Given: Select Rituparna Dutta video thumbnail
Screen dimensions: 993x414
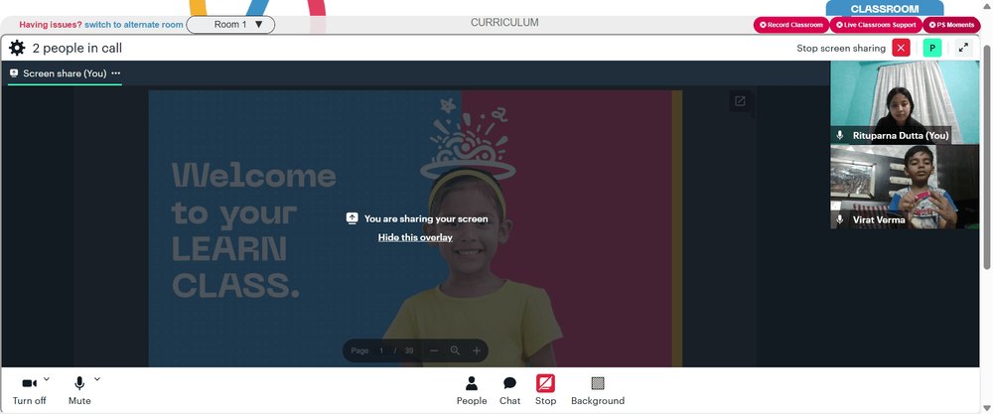Looking at the screenshot, I should [905, 102].
